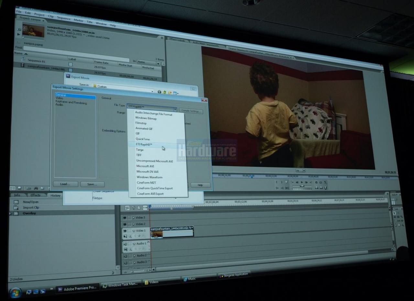The width and height of the screenshot is (414, 301).
Task: Open Windows Task Manager taskbar button
Action: [121, 285]
